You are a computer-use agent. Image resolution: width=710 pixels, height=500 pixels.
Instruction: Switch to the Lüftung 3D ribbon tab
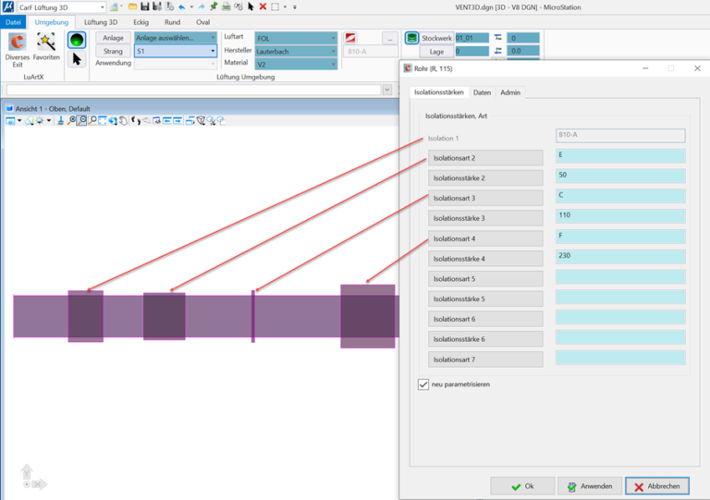[x=101, y=22]
